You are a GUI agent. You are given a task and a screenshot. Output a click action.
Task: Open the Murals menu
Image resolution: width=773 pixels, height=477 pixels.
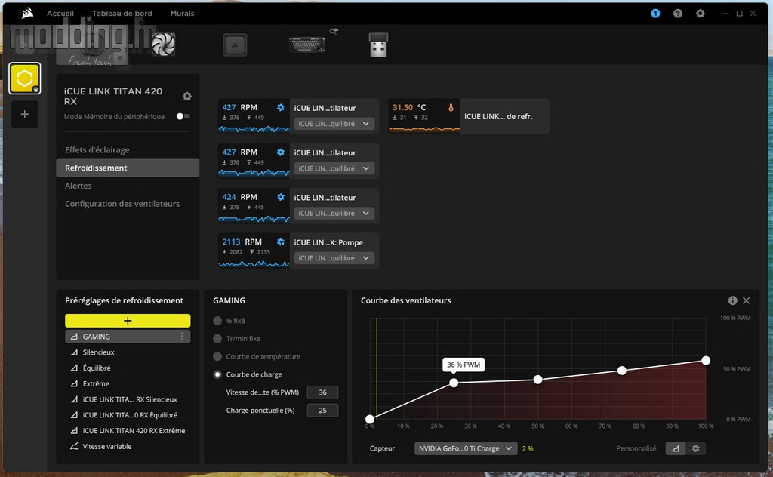tap(183, 14)
